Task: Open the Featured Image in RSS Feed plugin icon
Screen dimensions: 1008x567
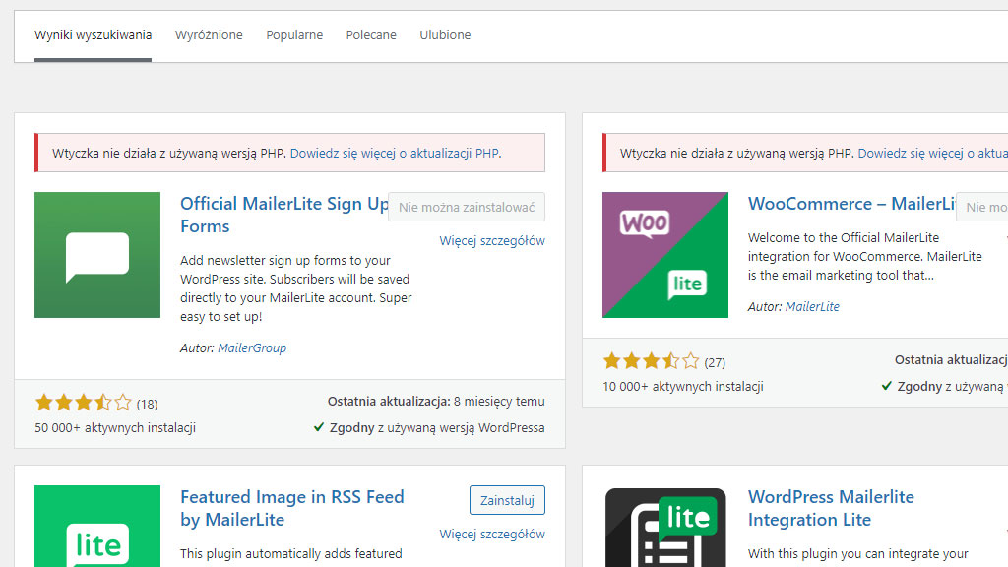Action: click(97, 526)
